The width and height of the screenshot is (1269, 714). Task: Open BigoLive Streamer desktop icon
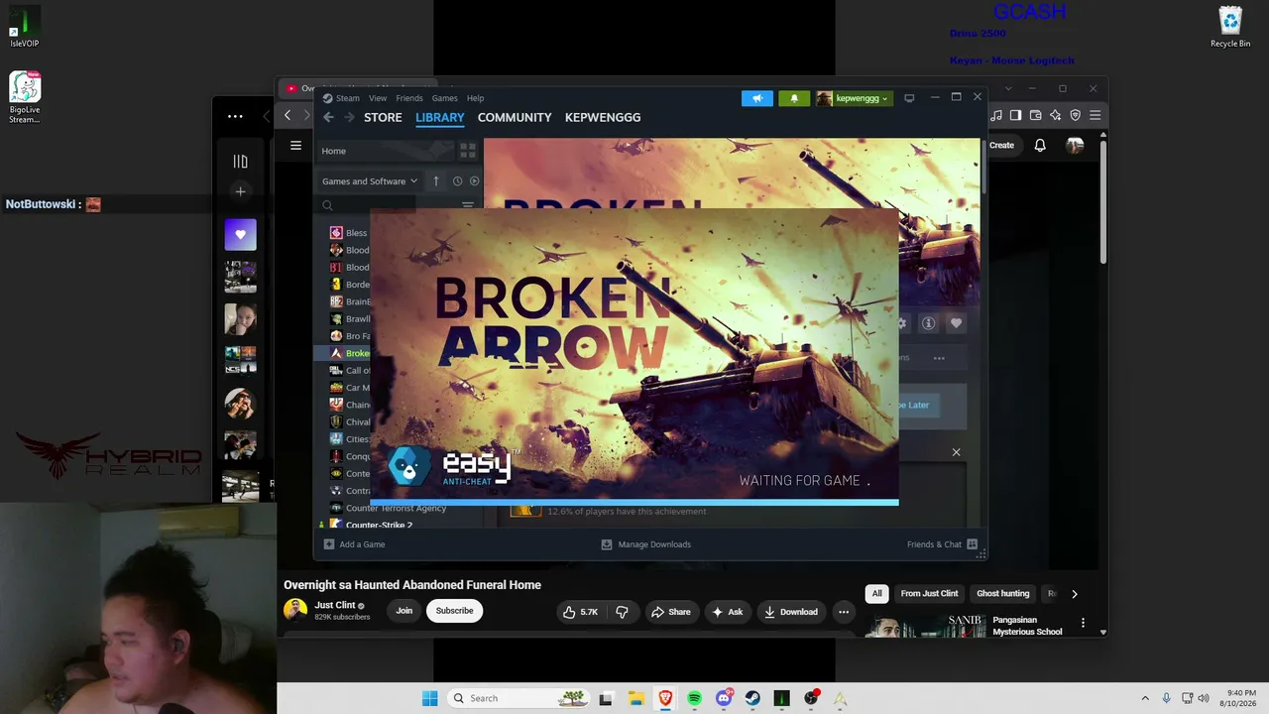tap(25, 97)
